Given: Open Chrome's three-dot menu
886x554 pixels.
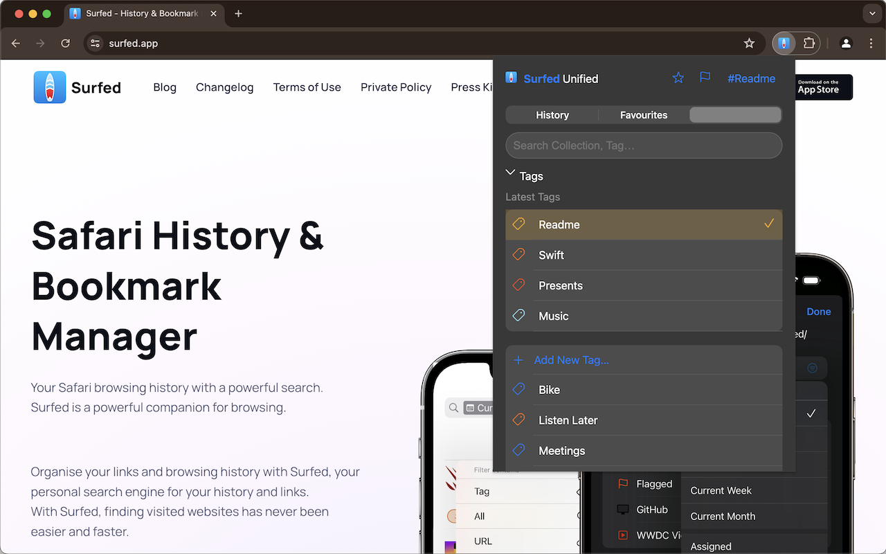Looking at the screenshot, I should tap(871, 43).
